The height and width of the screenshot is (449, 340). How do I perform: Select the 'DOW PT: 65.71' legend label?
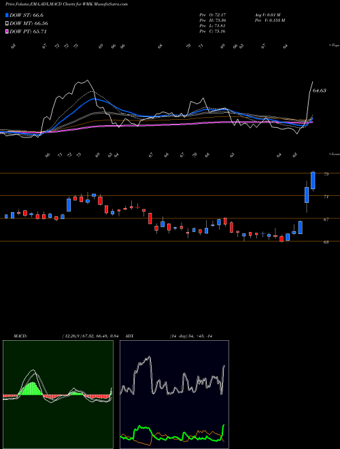28,31
